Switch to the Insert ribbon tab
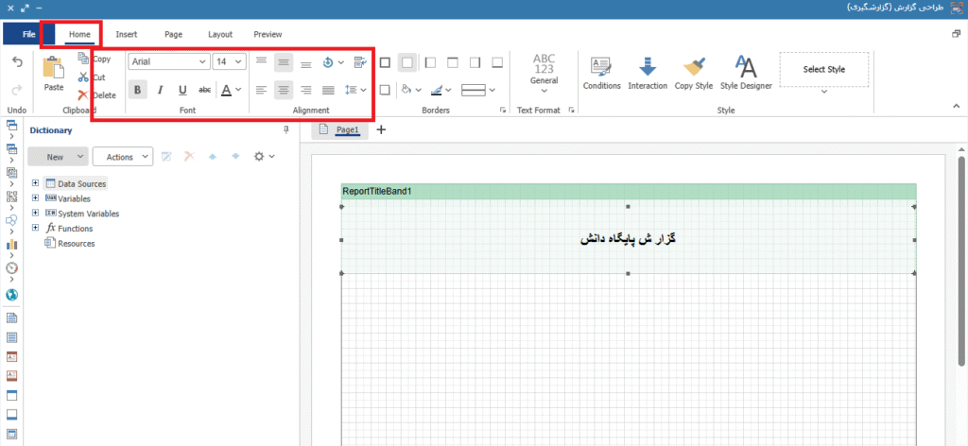Viewport: 968px width, 446px height. pos(127,34)
